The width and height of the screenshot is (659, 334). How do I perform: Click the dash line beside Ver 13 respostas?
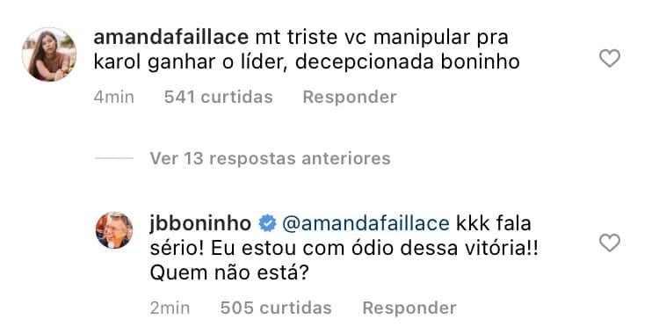[x=114, y=158]
